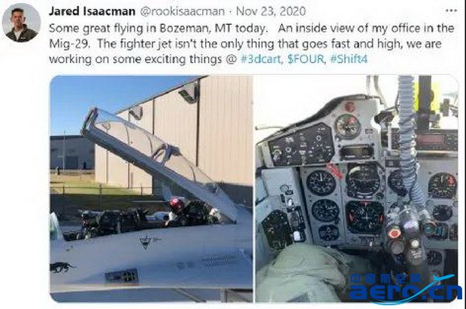Follow the #Shift4 hashtag link
This screenshot has height=309, width=466.
(x=349, y=58)
